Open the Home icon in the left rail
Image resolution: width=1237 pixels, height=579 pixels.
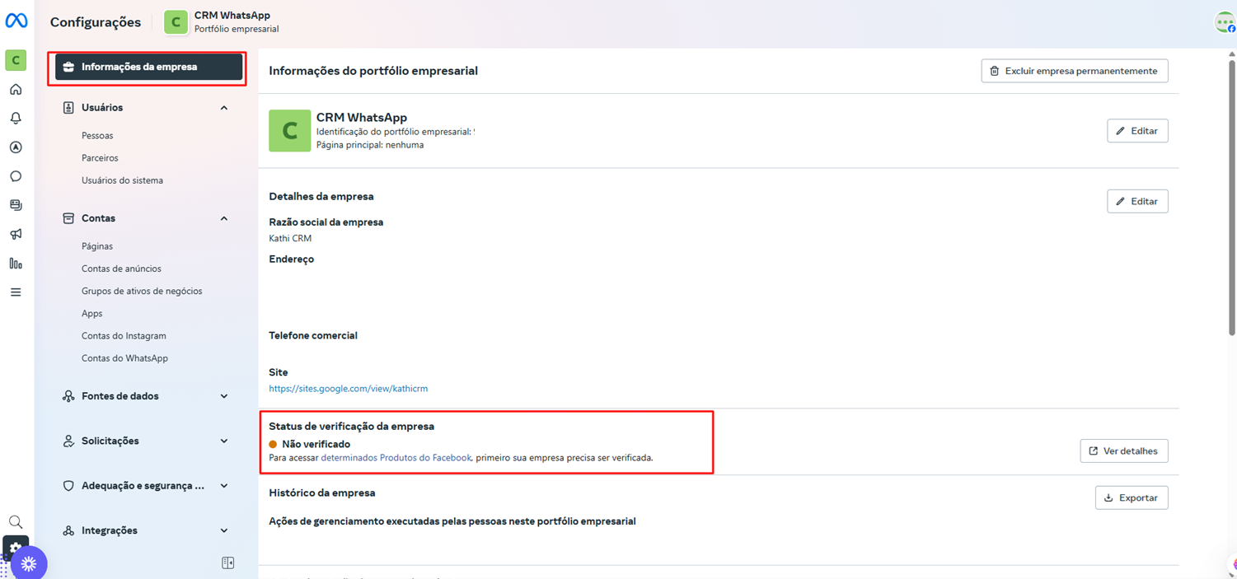15,89
